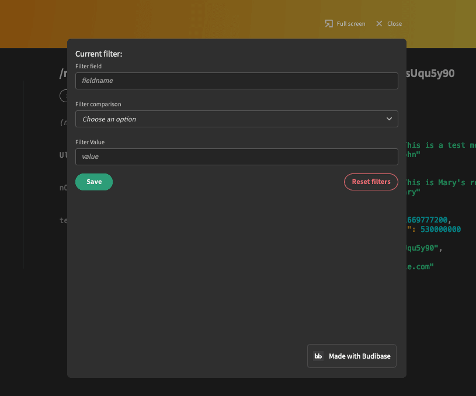Screen dimensions: 476x396
Task: Click the Current filter heading
Action: [99, 54]
